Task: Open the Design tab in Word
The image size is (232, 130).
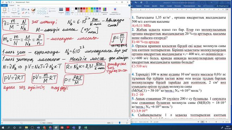Action: point(154,6)
